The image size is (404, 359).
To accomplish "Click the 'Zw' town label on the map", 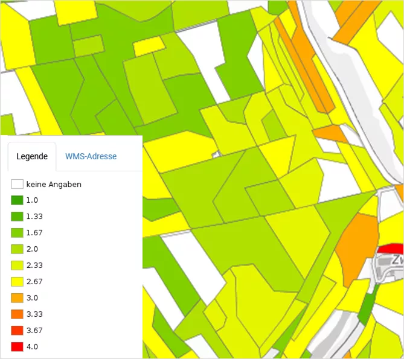I will click(x=397, y=261).
